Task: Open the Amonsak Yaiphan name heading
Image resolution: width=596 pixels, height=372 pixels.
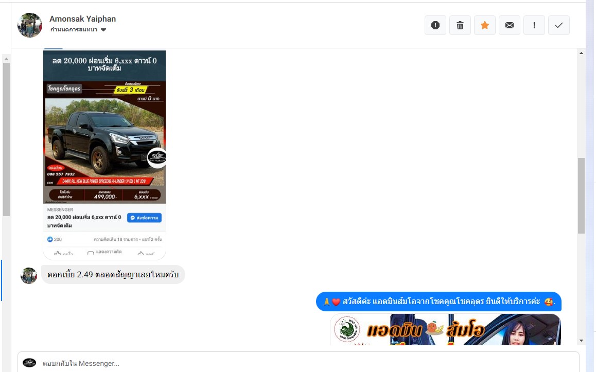Action: pos(82,19)
